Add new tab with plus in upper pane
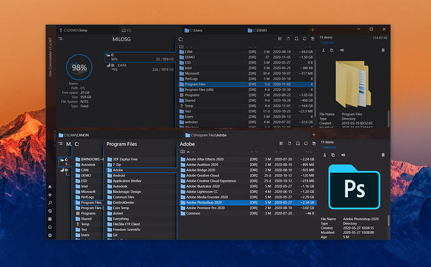The height and width of the screenshot is (267, 431). point(313,30)
